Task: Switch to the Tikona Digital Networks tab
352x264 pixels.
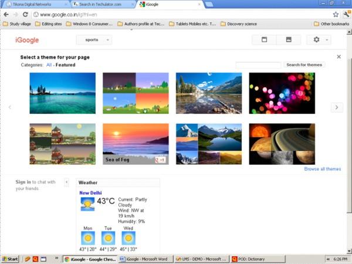Action: click(x=36, y=4)
